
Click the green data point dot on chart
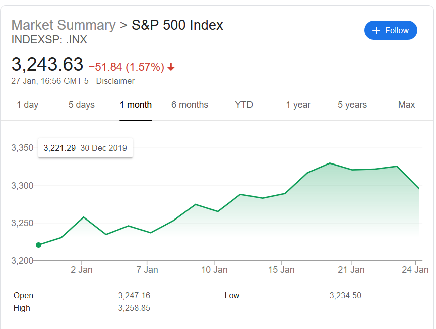click(x=39, y=245)
